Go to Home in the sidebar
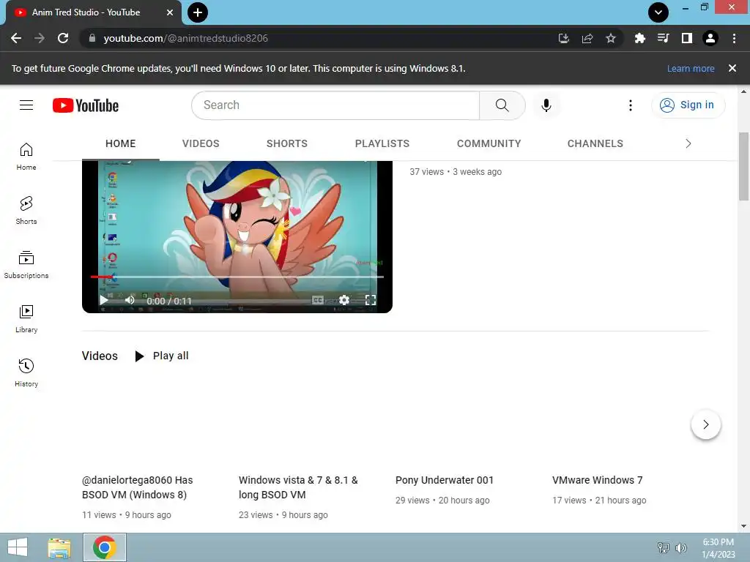This screenshot has height=562, width=750. click(26, 157)
